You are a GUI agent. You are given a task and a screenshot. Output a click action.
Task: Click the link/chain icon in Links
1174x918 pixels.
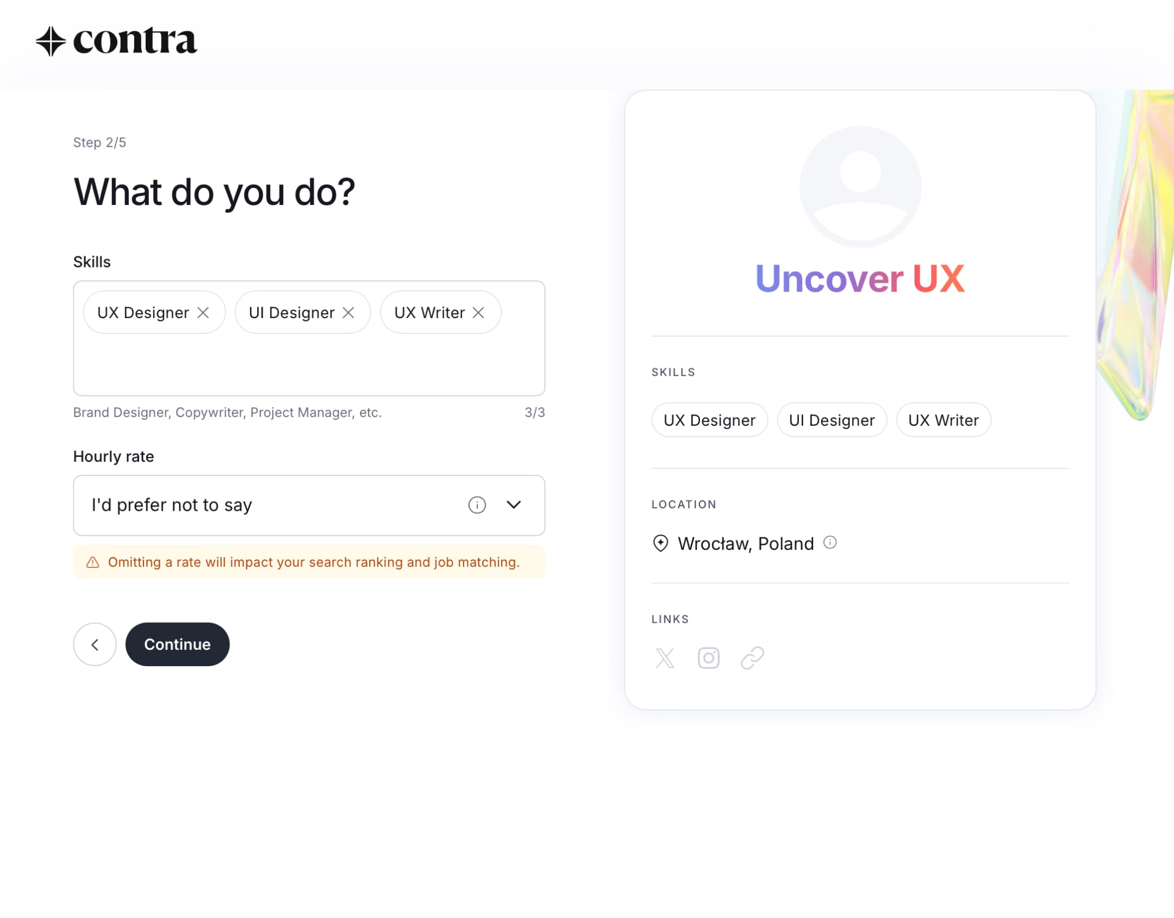[x=751, y=658]
